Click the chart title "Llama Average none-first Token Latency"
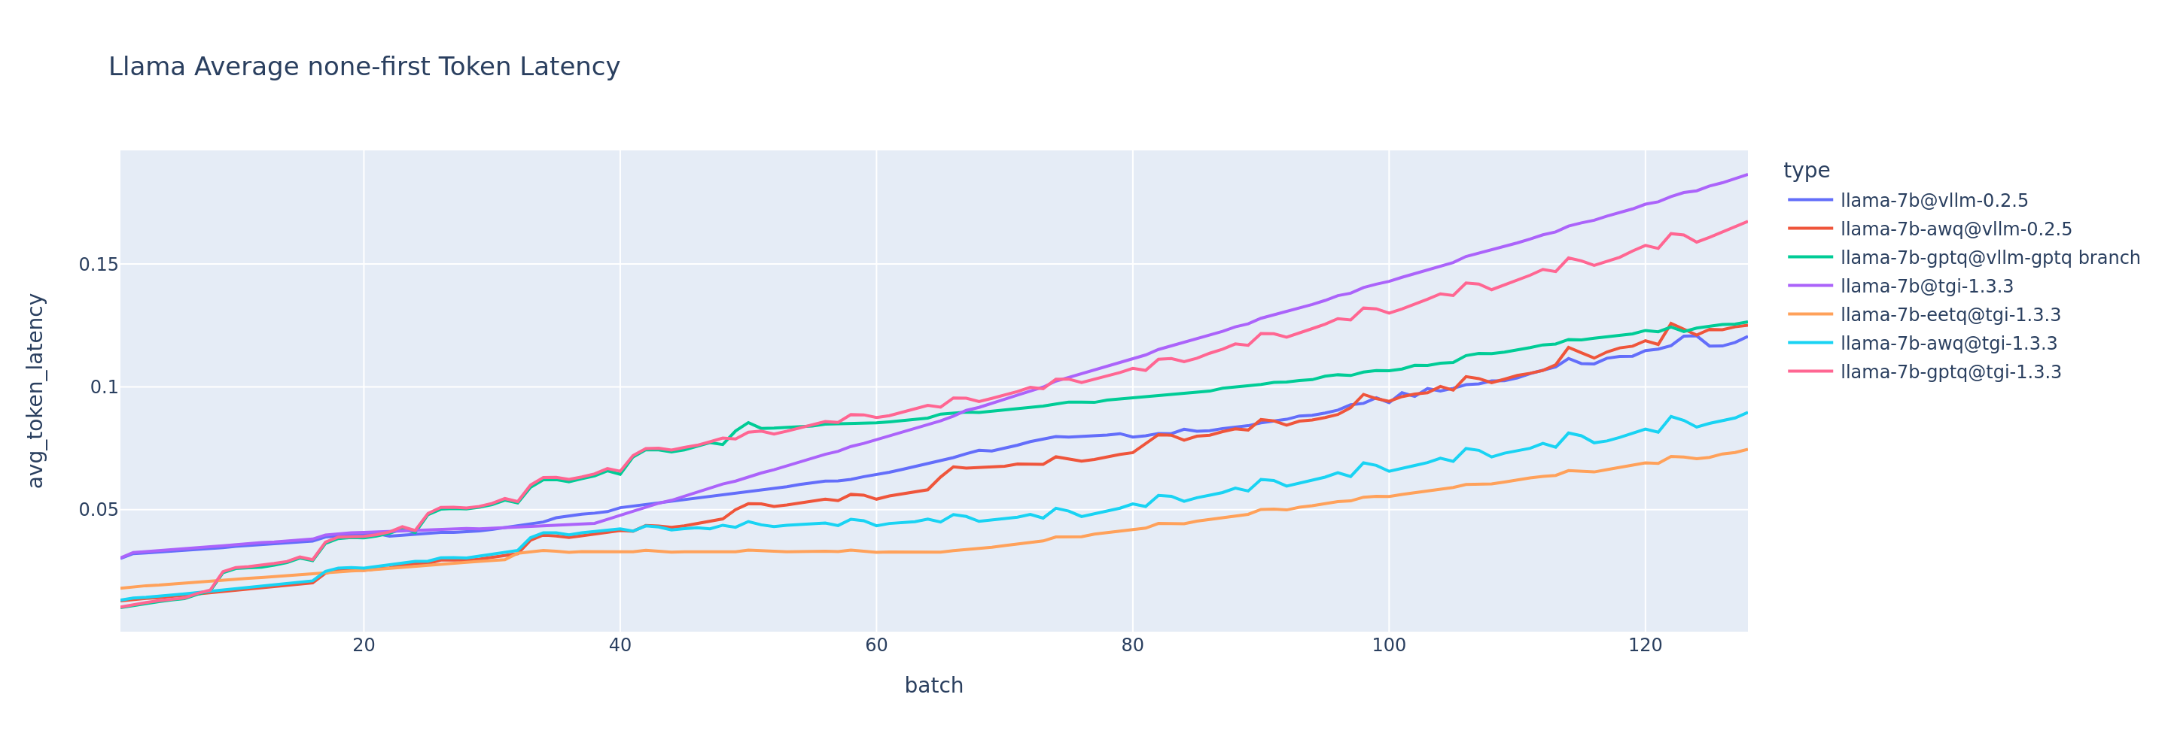 pyautogui.click(x=364, y=66)
